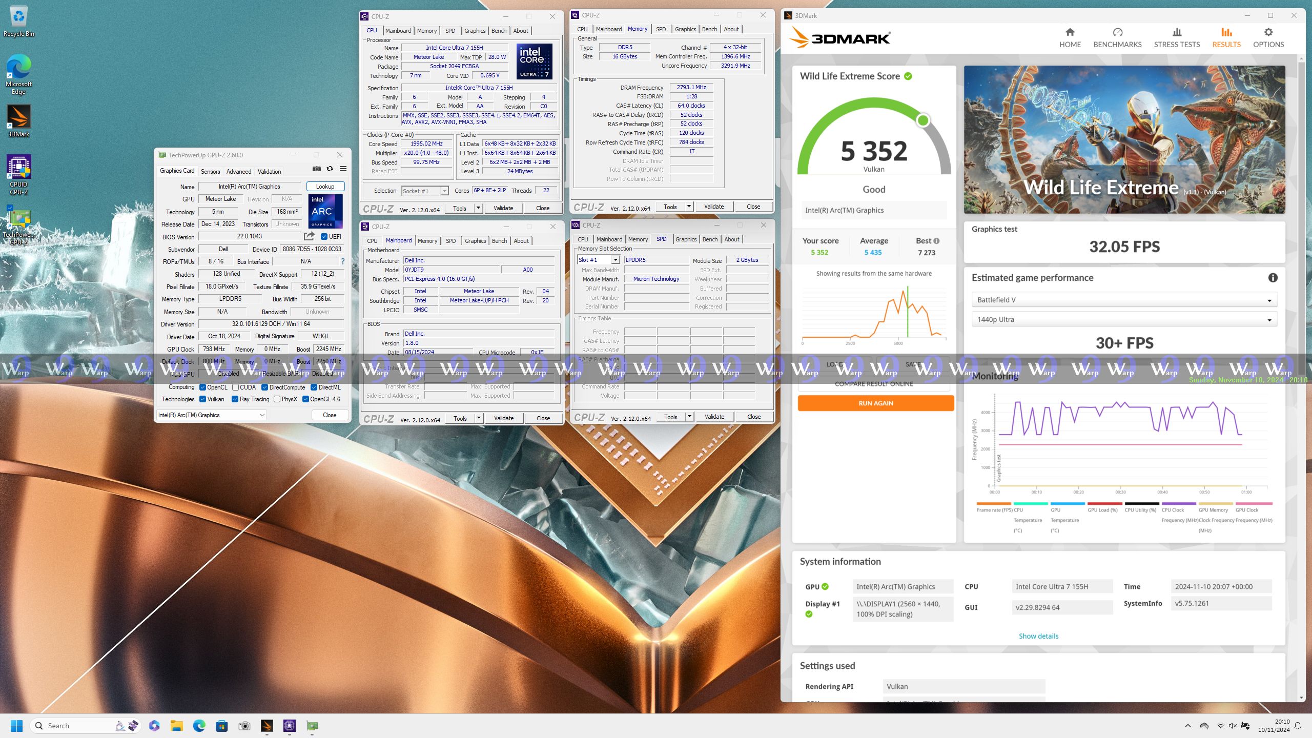Click Validate in the CPU-Z SPD window
The height and width of the screenshot is (738, 1312).
point(714,417)
